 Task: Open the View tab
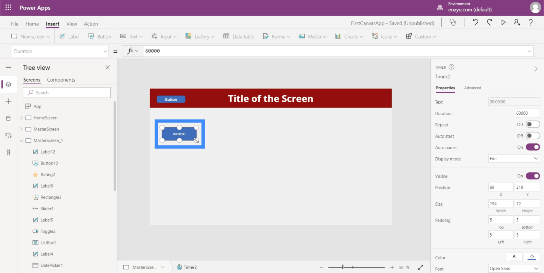coord(72,24)
